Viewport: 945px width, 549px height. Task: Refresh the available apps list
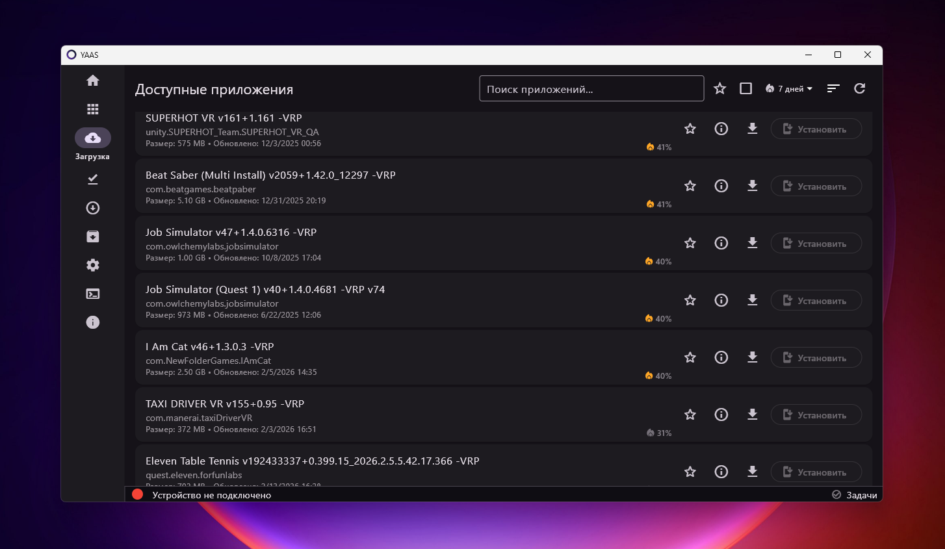859,88
